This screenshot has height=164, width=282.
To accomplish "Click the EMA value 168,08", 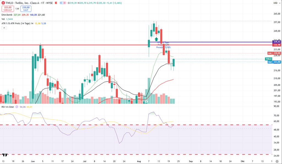I will 33,15.
